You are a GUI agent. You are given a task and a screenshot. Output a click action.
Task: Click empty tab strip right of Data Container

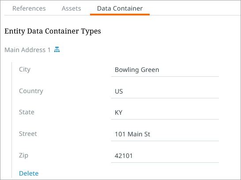pos(195,8)
